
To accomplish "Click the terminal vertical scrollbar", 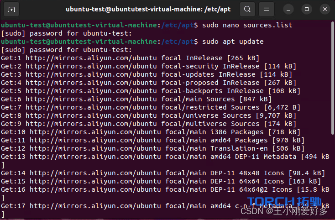I will pos(332,78).
